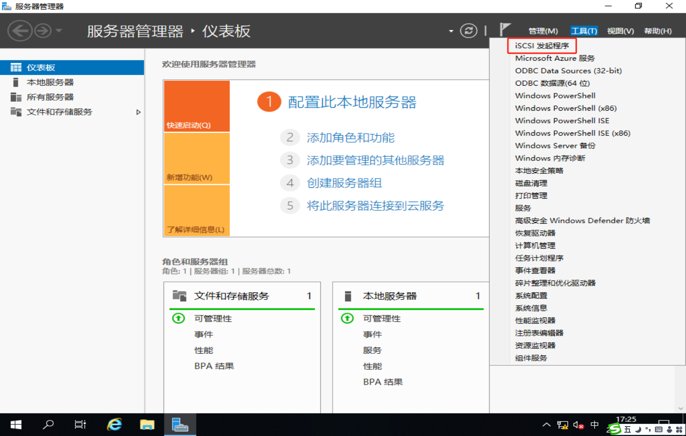Select 本地服务器 in the sidebar
686x436 pixels.
(x=72, y=82)
